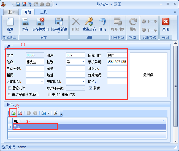Click the 保存 save button
This screenshot has height=151, width=179.
click(25, 24)
